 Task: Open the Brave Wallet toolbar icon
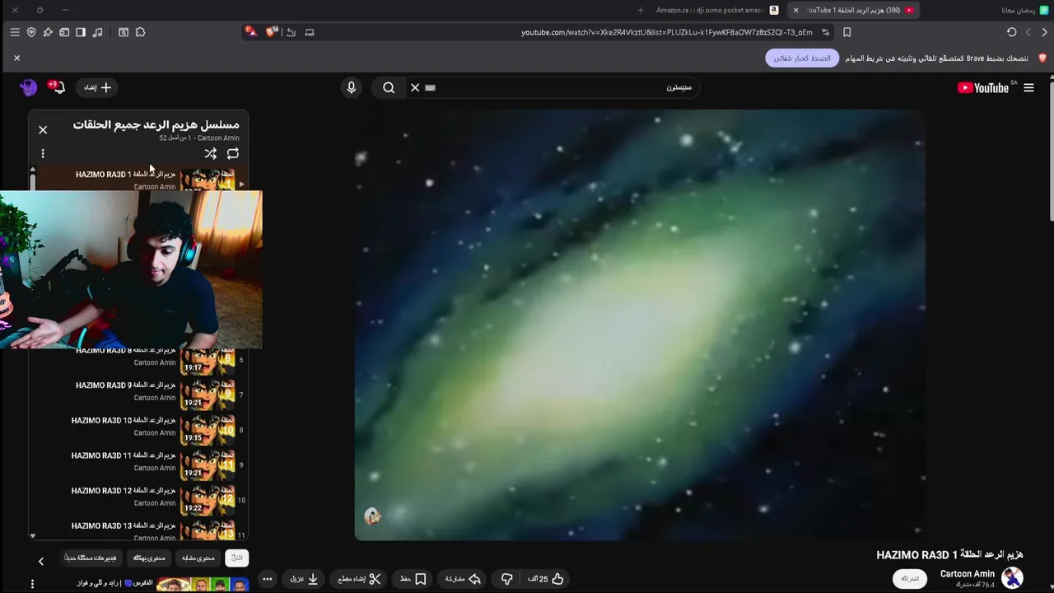pos(64,32)
